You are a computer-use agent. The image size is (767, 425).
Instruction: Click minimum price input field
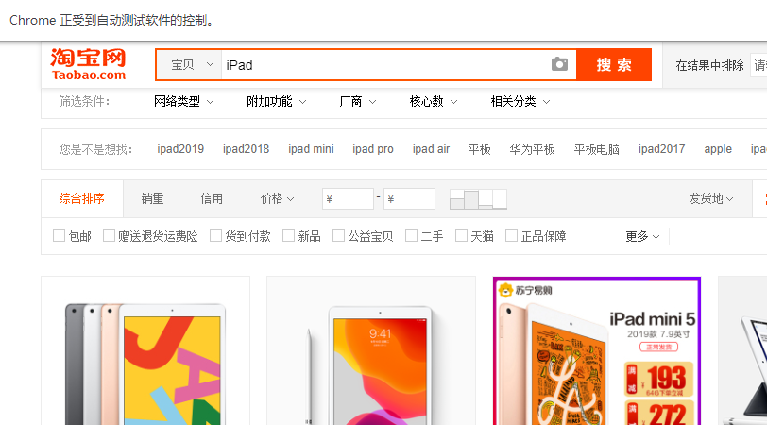click(348, 198)
